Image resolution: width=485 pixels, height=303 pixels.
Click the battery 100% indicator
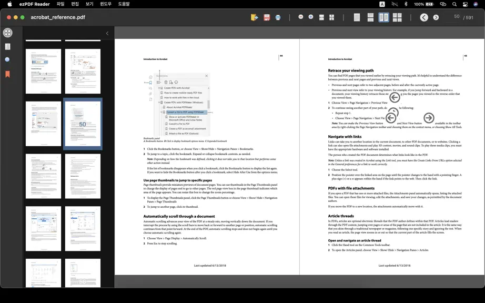[424, 4]
